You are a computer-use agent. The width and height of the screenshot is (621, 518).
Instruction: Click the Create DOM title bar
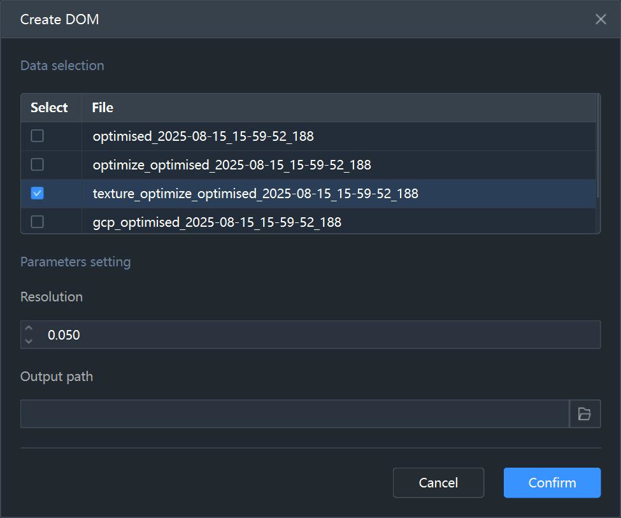click(311, 19)
